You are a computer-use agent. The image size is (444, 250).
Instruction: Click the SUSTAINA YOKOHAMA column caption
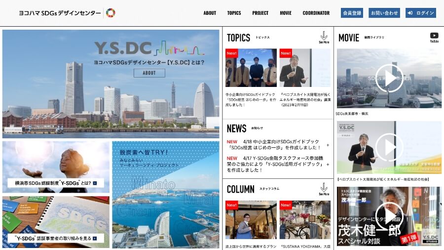pyautogui.click(x=305, y=247)
